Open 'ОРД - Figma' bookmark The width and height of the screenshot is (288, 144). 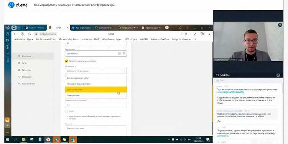point(131,39)
